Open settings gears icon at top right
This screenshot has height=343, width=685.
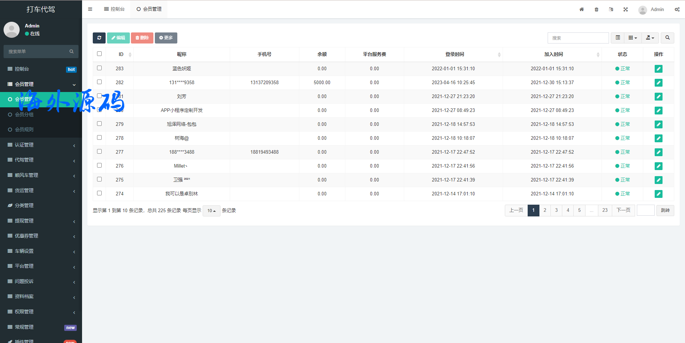pos(677,10)
